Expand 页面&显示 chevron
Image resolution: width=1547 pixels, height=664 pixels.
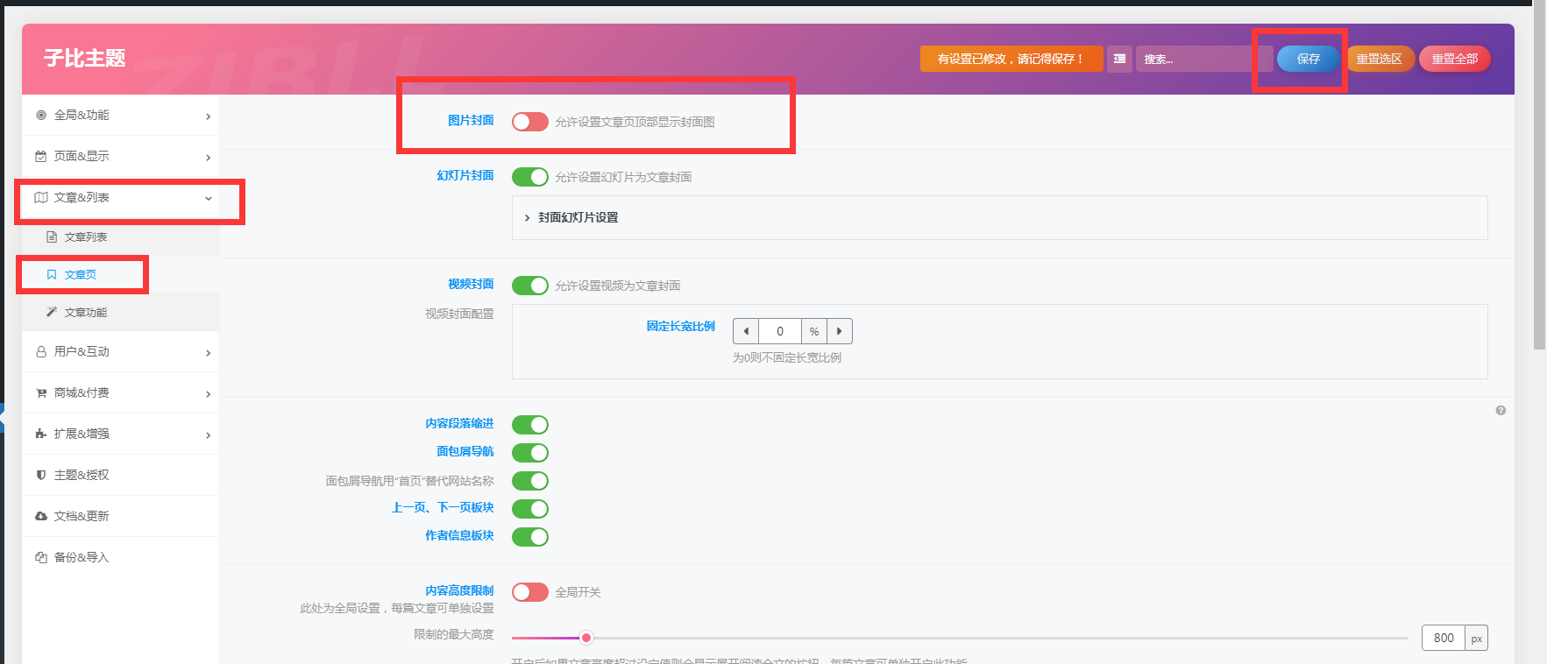pyautogui.click(x=208, y=157)
